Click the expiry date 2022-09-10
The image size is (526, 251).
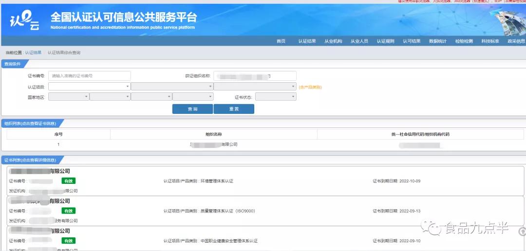tap(410, 241)
